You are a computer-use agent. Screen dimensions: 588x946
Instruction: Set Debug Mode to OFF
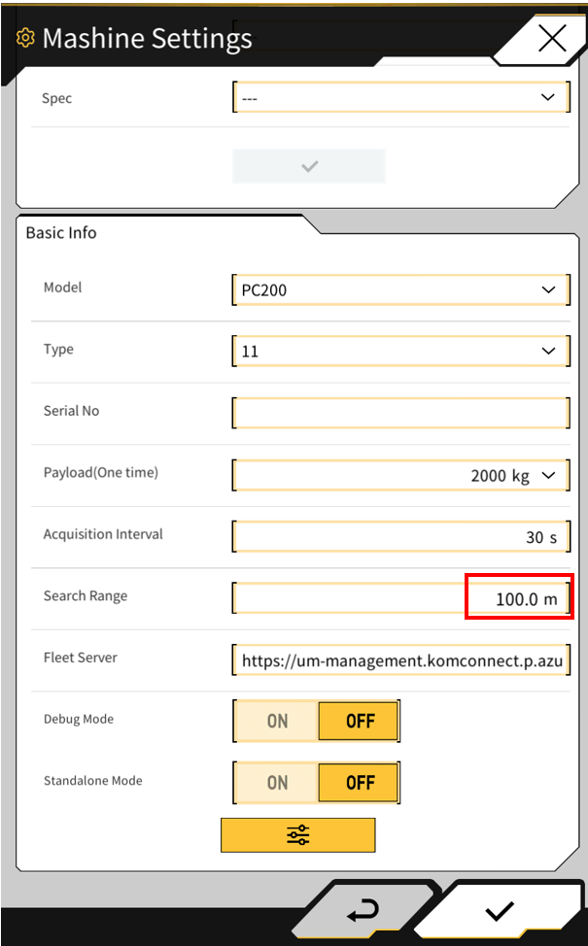pyautogui.click(x=360, y=722)
